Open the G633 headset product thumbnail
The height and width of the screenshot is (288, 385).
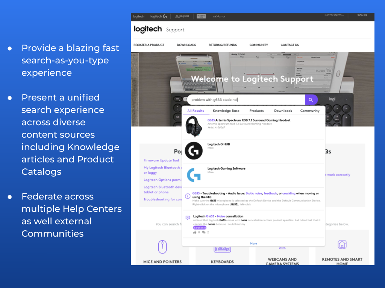click(194, 126)
